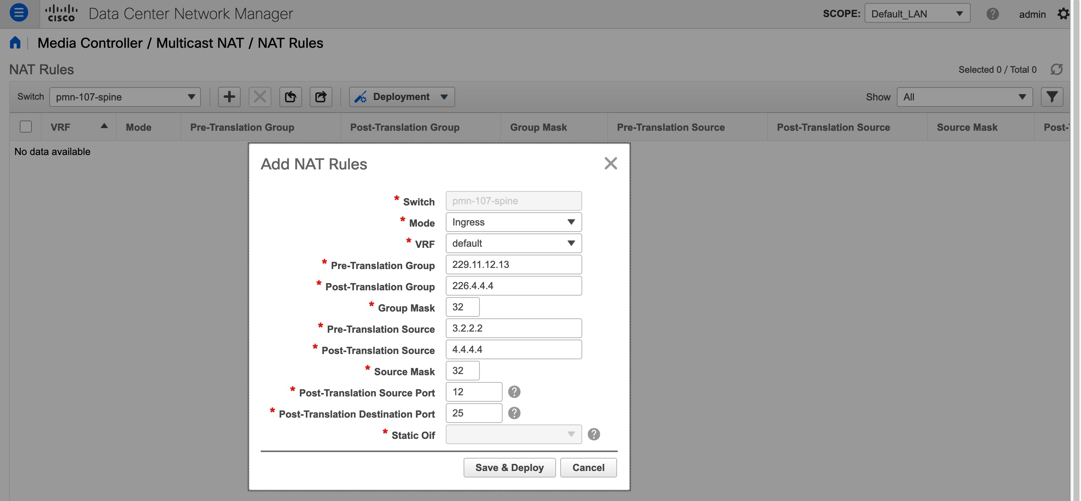Click the Post-Translation Destination Port field
This screenshot has height=501, width=1081.
474,413
